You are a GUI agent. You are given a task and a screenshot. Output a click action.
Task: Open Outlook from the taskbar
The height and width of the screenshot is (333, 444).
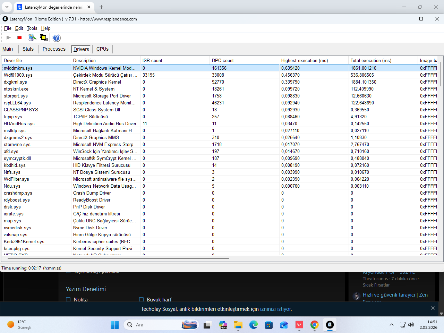(284, 325)
